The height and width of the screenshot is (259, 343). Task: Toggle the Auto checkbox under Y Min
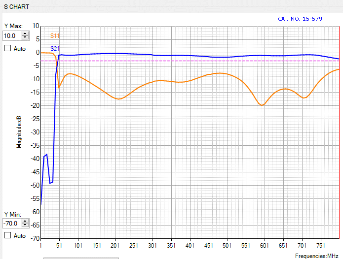tap(7, 235)
